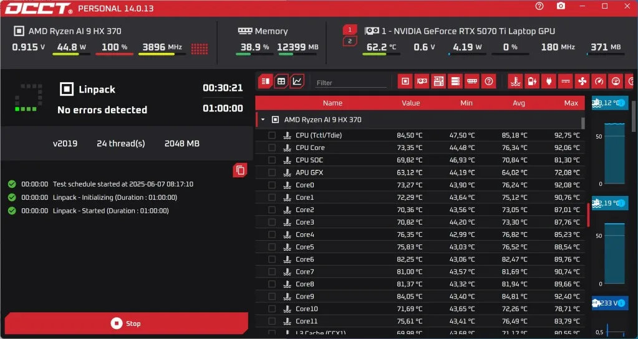This screenshot has height=339, width=638.
Task: Show only temperature sensors icon
Action: pyautogui.click(x=515, y=81)
